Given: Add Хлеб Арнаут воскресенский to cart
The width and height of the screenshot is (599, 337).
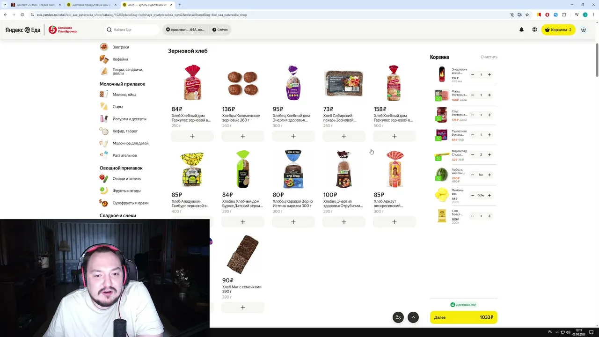Looking at the screenshot, I should [394, 222].
